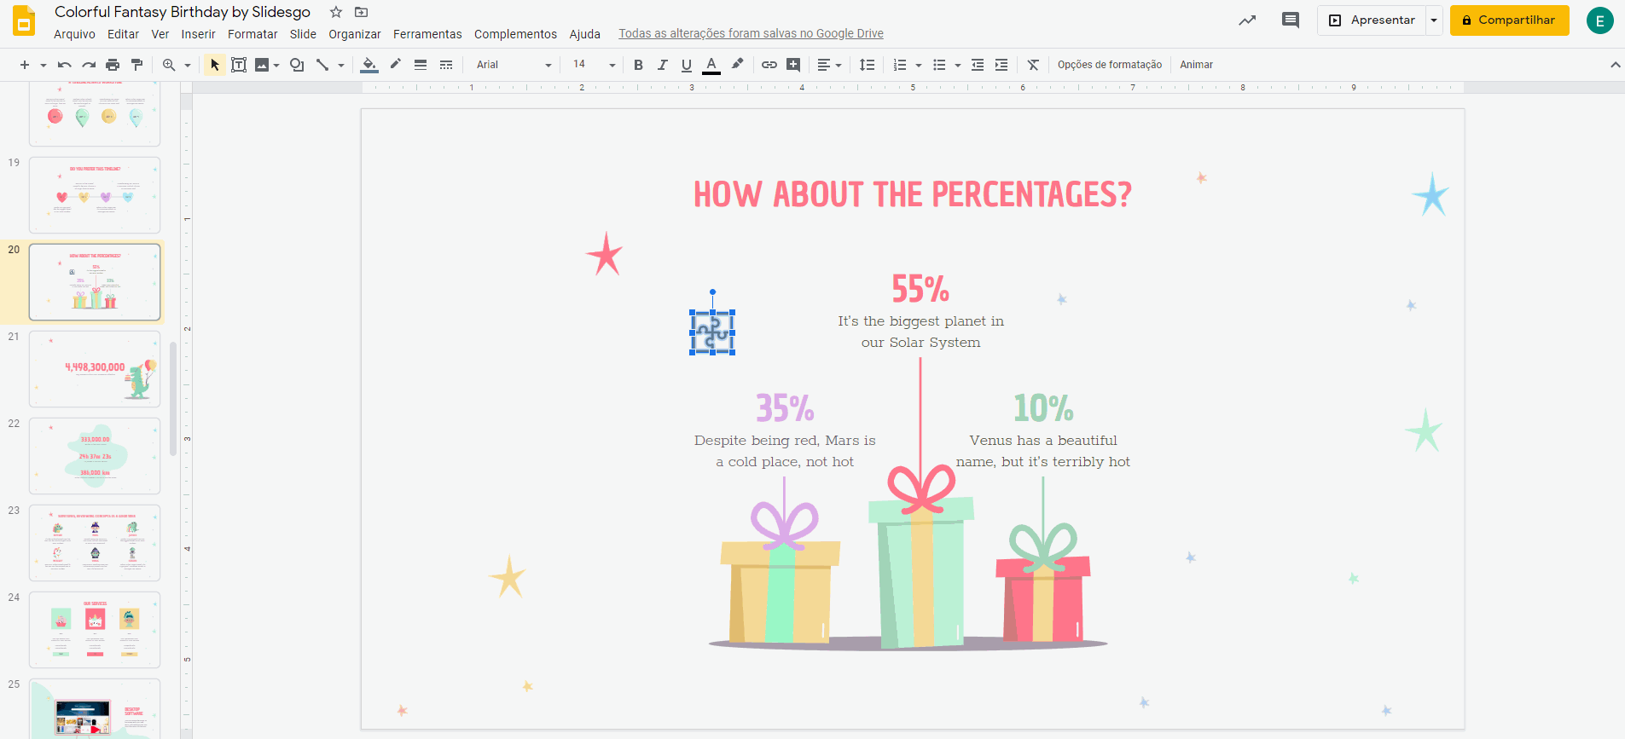The width and height of the screenshot is (1625, 739).
Task: Select the paint format roller icon
Action: 136,65
